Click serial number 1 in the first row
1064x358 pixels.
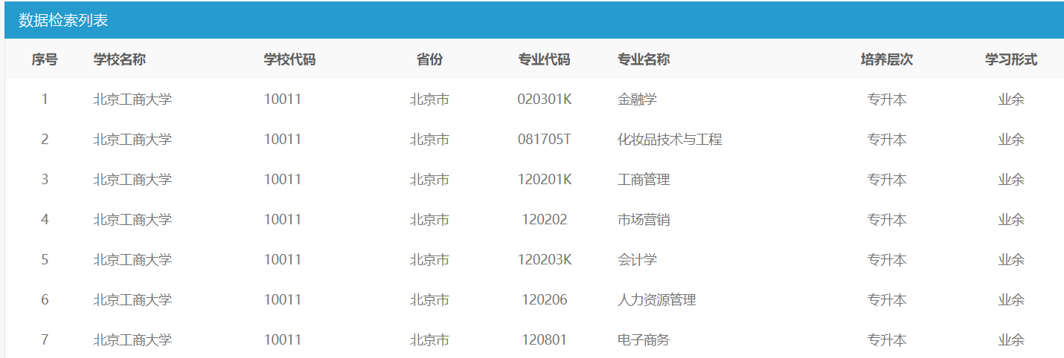(45, 99)
